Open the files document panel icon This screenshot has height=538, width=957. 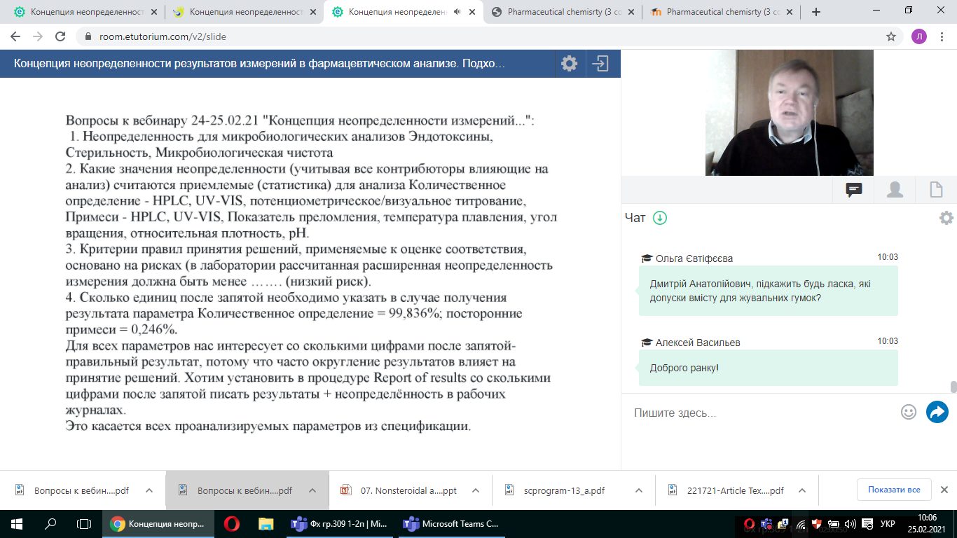pyautogui.click(x=935, y=190)
